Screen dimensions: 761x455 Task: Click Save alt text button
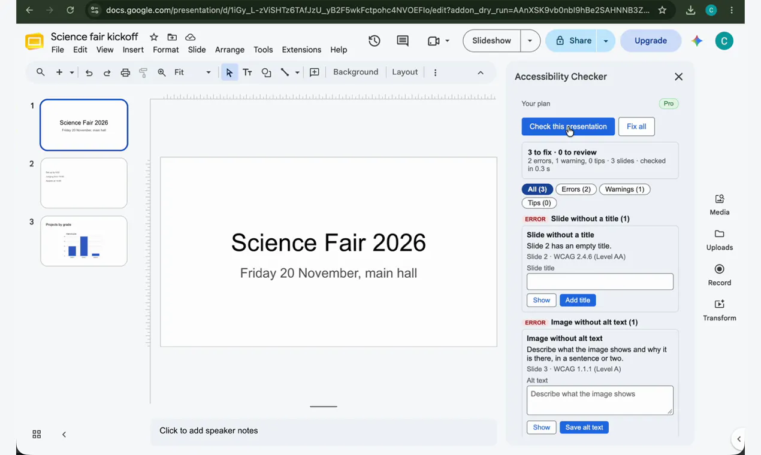[x=584, y=427]
